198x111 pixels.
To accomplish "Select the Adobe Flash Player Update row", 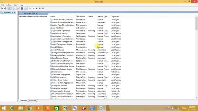I will pyautogui.click(x=85, y=25).
